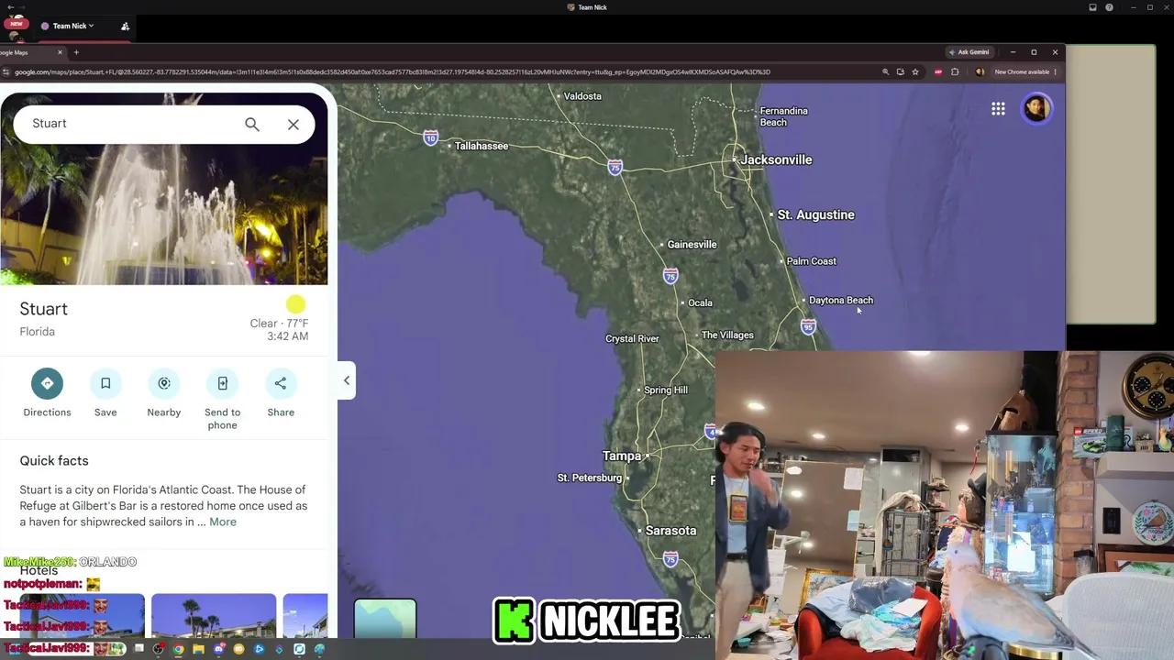Click Fernandina Beach on the map
This screenshot has width=1174, height=660.
(783, 116)
